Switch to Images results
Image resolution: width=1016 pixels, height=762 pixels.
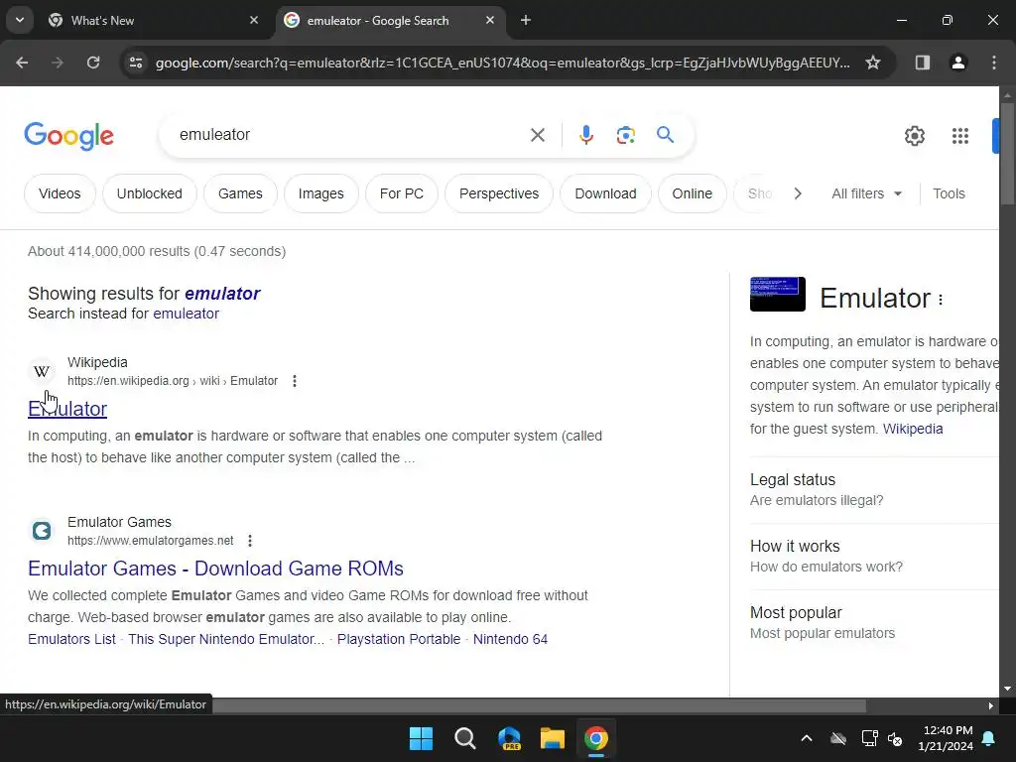[x=320, y=193]
